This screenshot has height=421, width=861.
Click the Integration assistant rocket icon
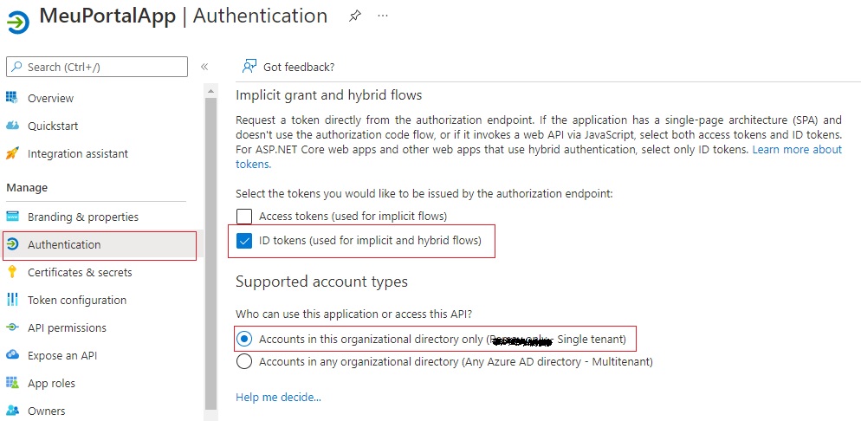(x=12, y=153)
